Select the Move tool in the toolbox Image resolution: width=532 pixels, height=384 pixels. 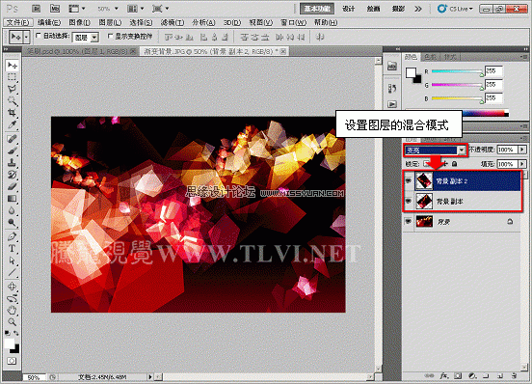(12, 65)
